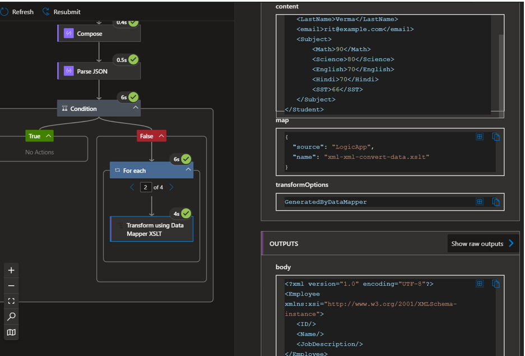Click the green check on Transform action
The image size is (525, 356).
[186, 213]
